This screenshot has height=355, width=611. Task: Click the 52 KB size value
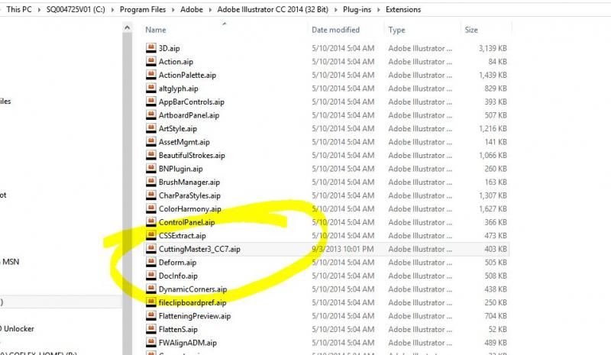click(x=498, y=329)
